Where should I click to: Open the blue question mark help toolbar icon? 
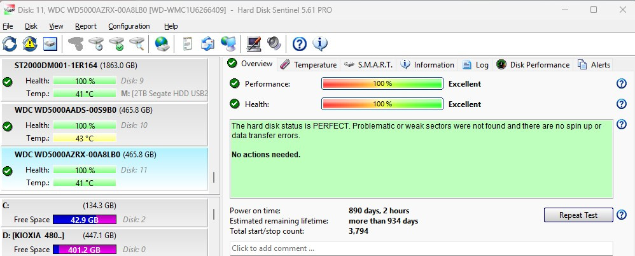(300, 44)
